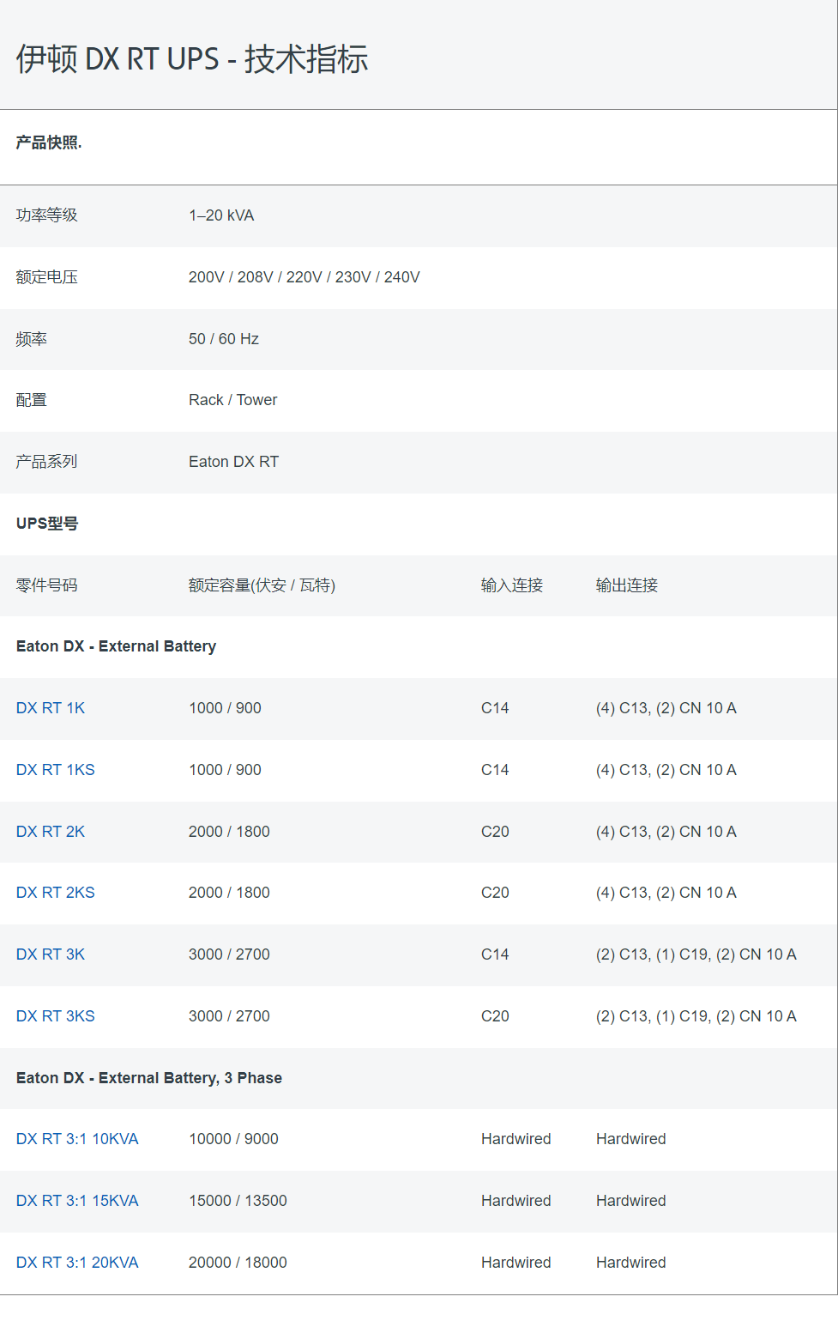Click the Rack / Tower value
The image size is (838, 1333).
pyautogui.click(x=233, y=400)
